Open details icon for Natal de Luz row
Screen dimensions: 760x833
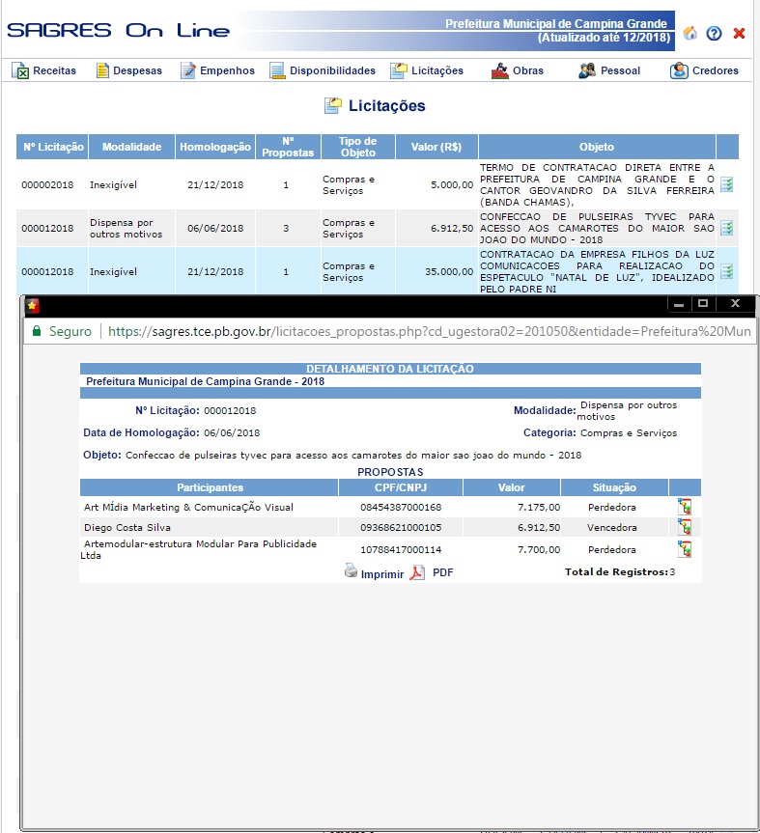pos(726,271)
